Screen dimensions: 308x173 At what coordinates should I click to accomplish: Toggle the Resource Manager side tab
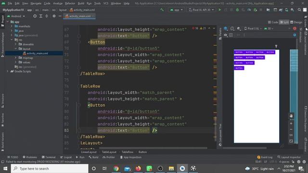coord(2,45)
